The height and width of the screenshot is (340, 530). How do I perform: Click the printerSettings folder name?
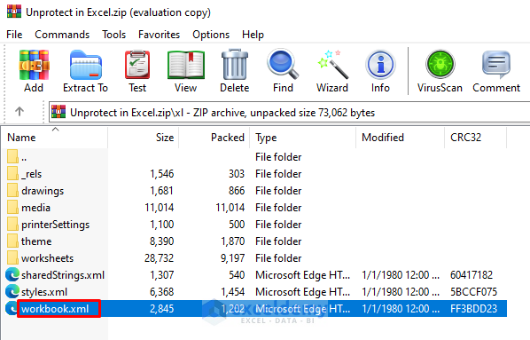tap(56, 225)
